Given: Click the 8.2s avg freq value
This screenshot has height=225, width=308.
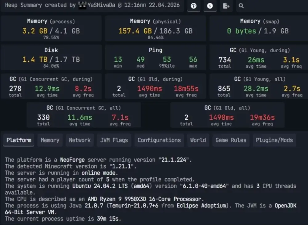Looking at the screenshot, I should coord(83,89).
